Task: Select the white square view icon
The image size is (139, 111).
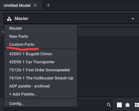Action: [119, 105]
